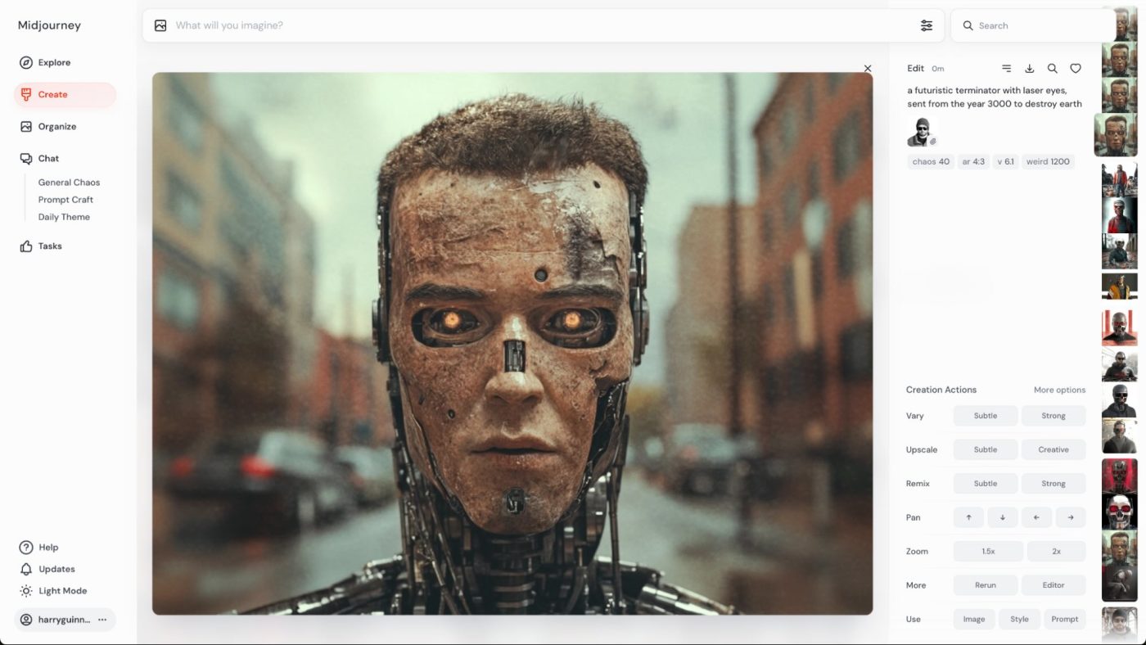The height and width of the screenshot is (645, 1146).
Task: Close the enlarged image view
Action: tap(868, 69)
